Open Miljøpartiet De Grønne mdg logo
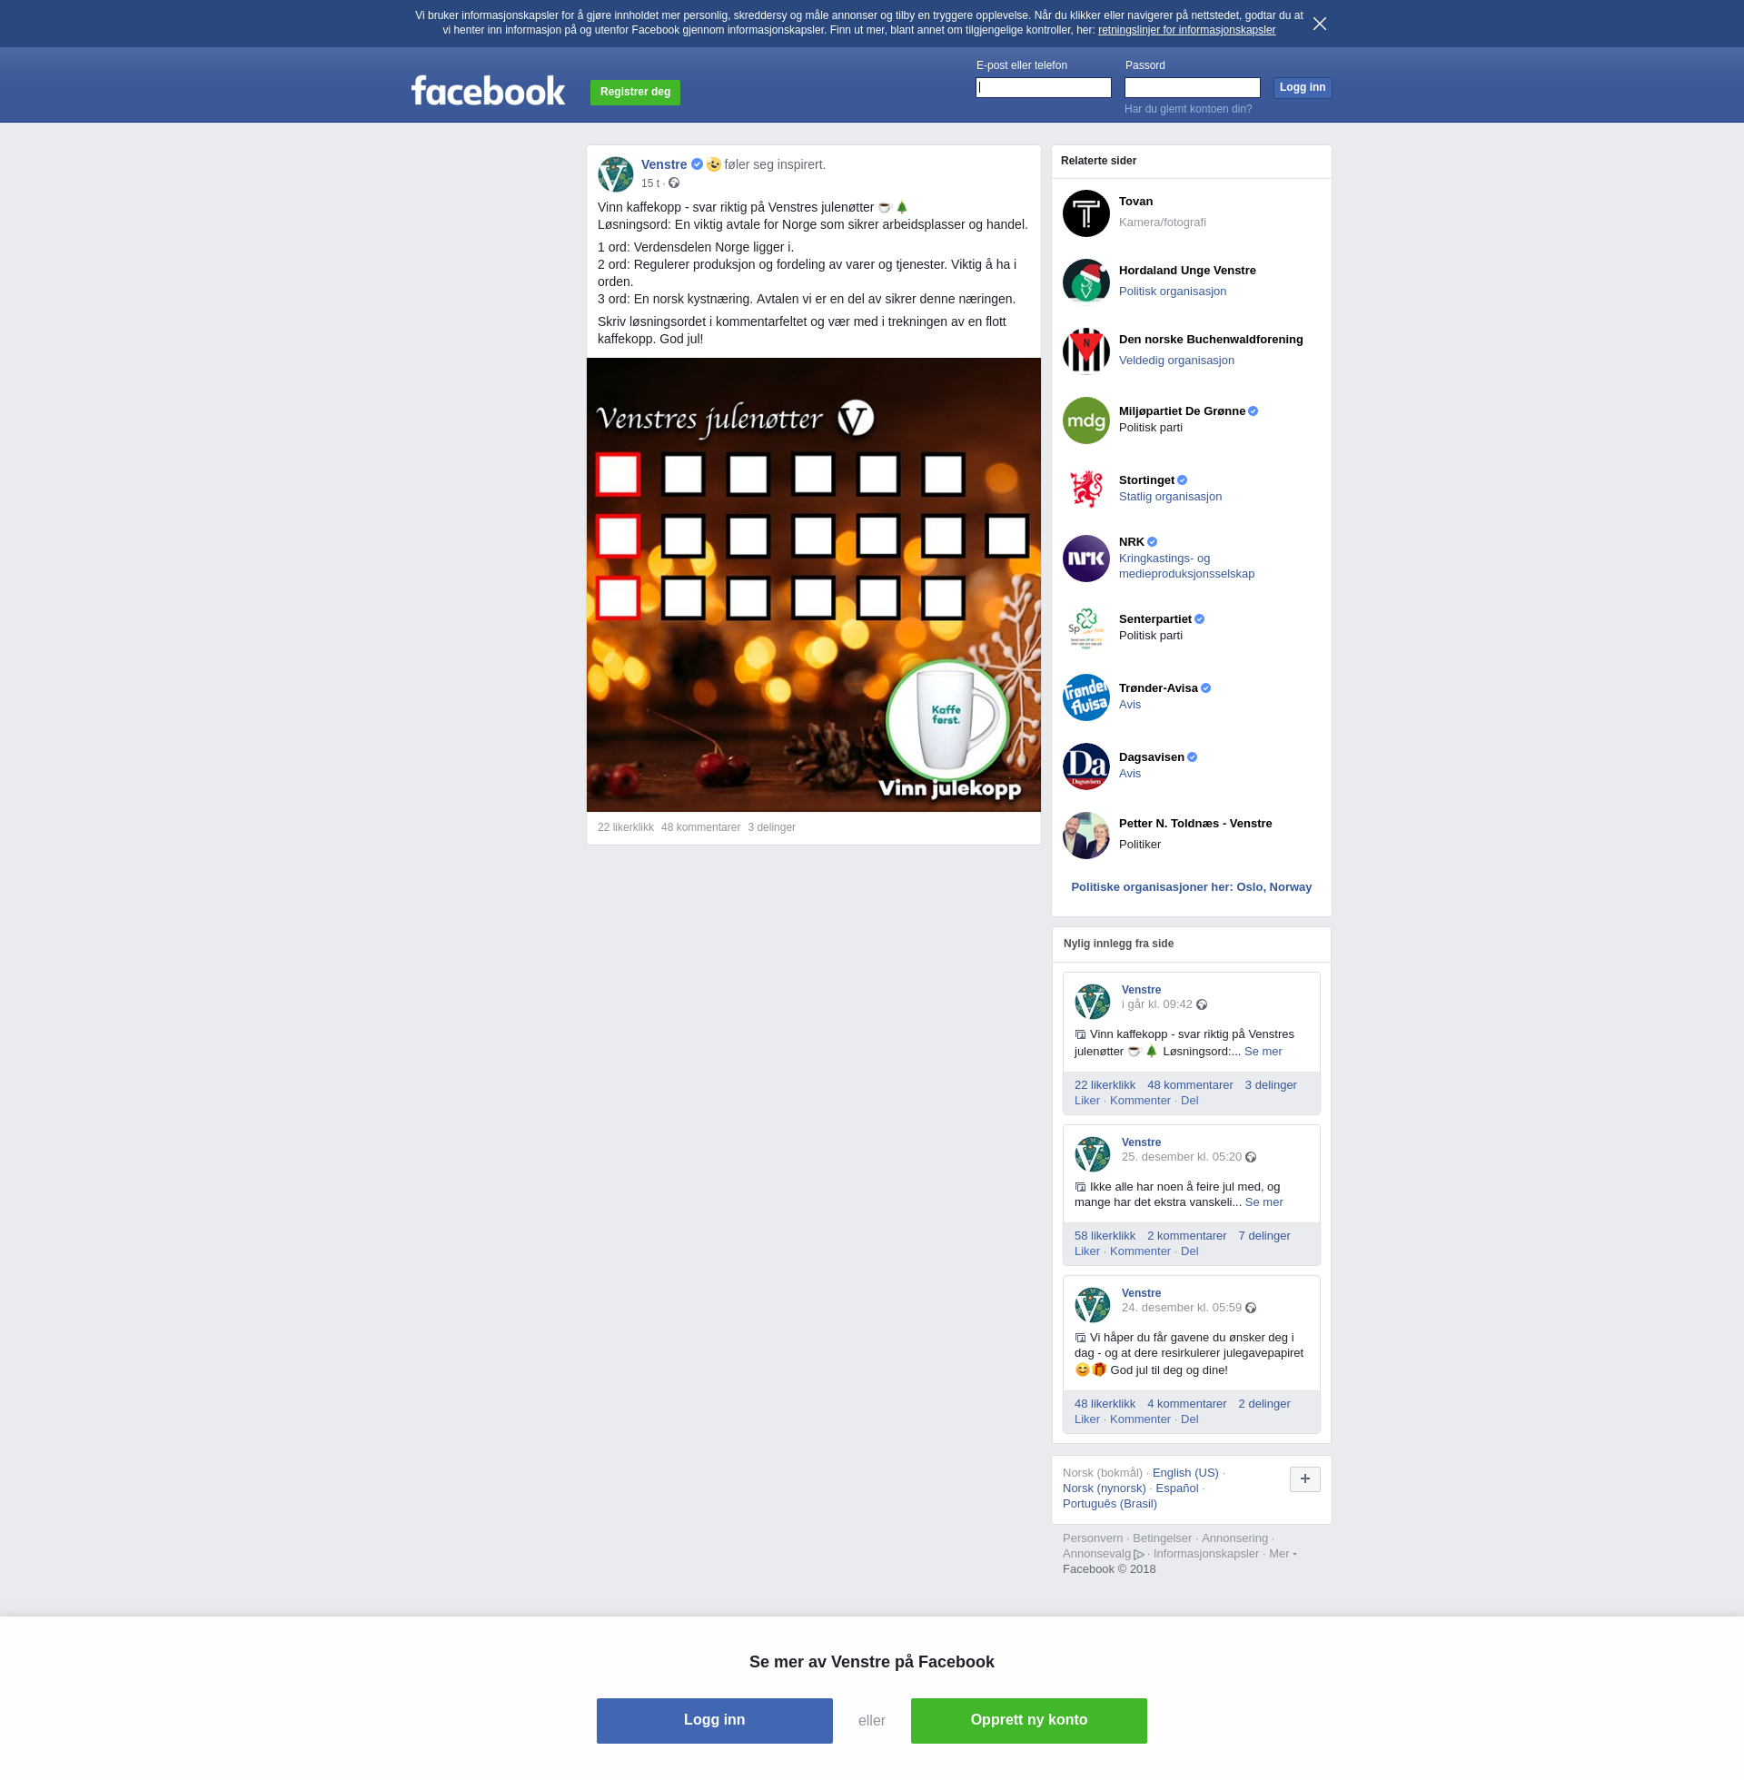This screenshot has width=1744, height=1780. 1085,420
